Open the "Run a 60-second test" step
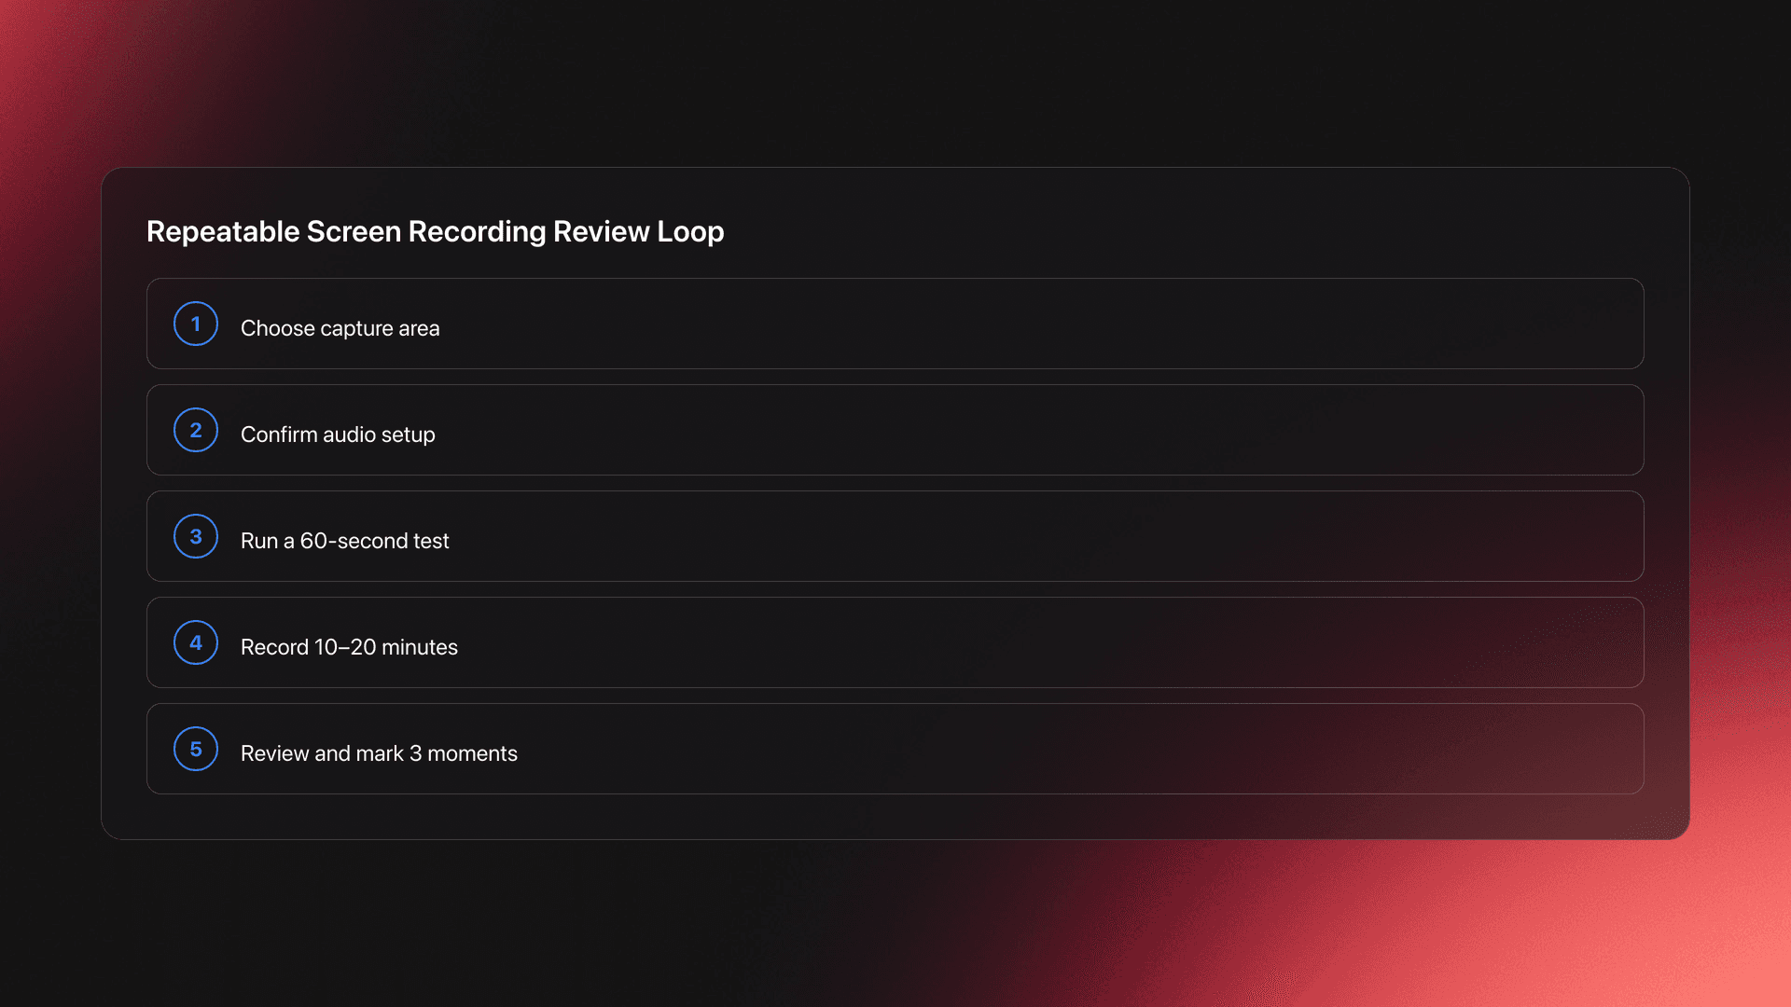 tap(895, 536)
